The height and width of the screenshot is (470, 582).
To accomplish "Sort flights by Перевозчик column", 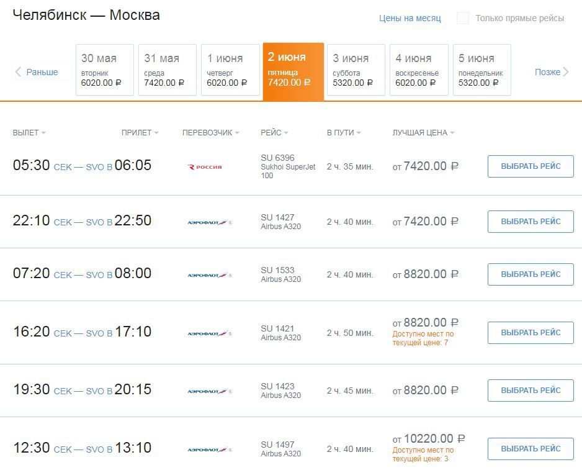I will coord(210,133).
